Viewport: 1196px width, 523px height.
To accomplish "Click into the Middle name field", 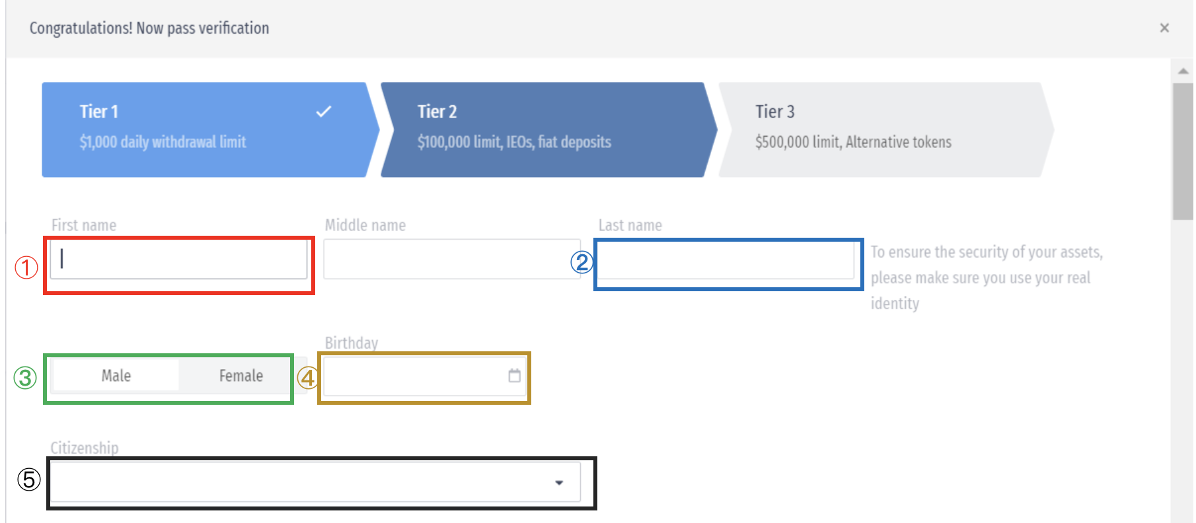I will (x=452, y=259).
